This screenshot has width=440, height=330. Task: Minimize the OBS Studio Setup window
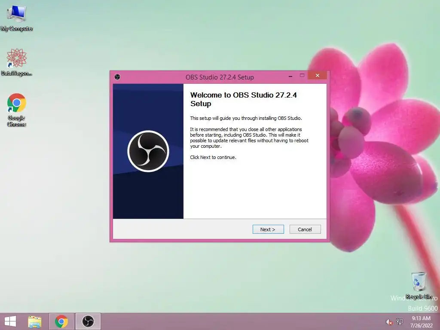pos(290,76)
